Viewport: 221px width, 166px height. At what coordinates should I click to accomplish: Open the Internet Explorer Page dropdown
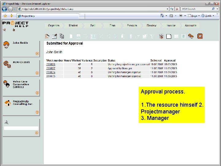click(x=193, y=16)
